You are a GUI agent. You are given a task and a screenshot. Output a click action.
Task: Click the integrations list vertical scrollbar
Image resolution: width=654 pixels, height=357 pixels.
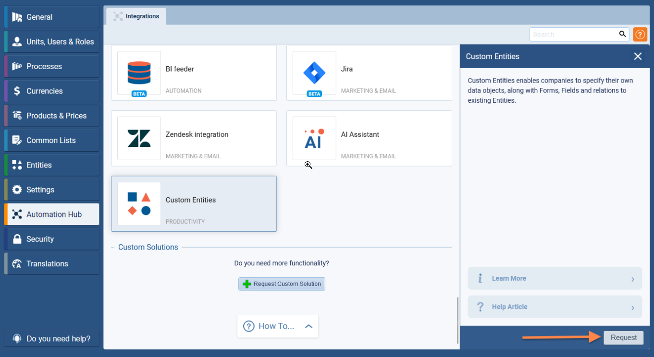(x=457, y=320)
